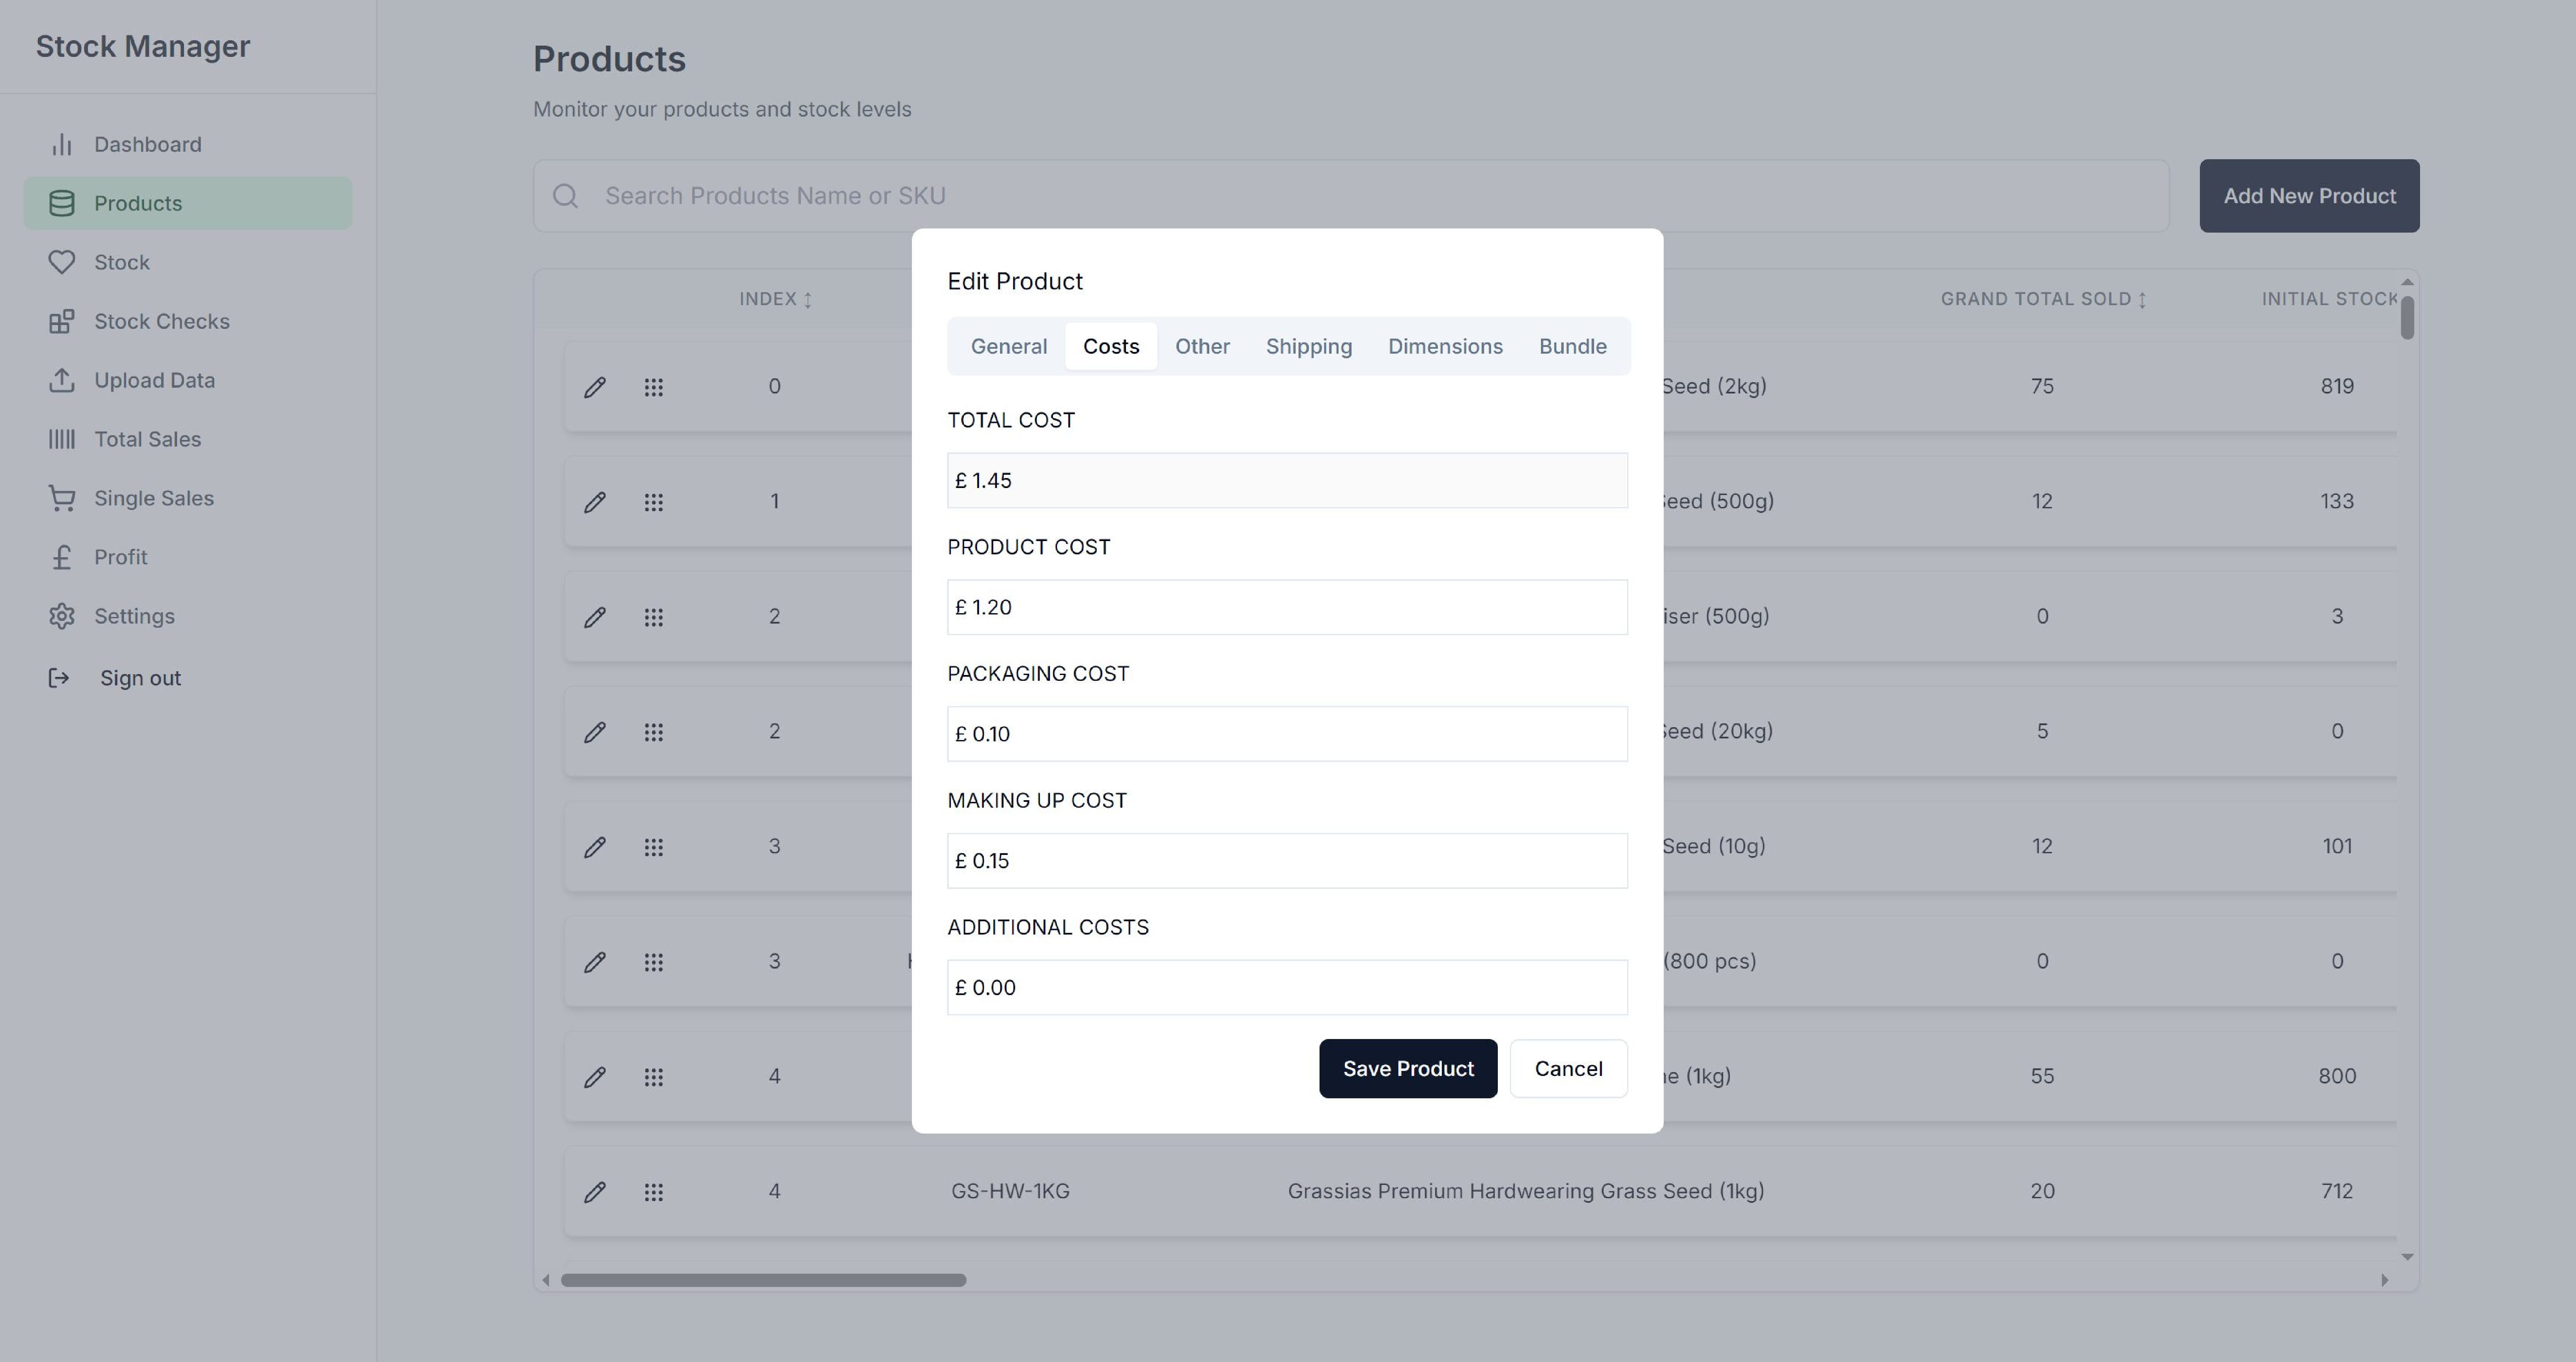This screenshot has width=2576, height=1362.
Task: Click the Product Cost field showing 1.20
Action: pyautogui.click(x=1287, y=607)
